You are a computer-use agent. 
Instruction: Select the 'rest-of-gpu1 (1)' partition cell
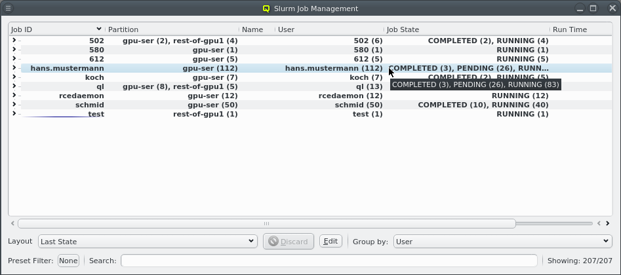205,114
